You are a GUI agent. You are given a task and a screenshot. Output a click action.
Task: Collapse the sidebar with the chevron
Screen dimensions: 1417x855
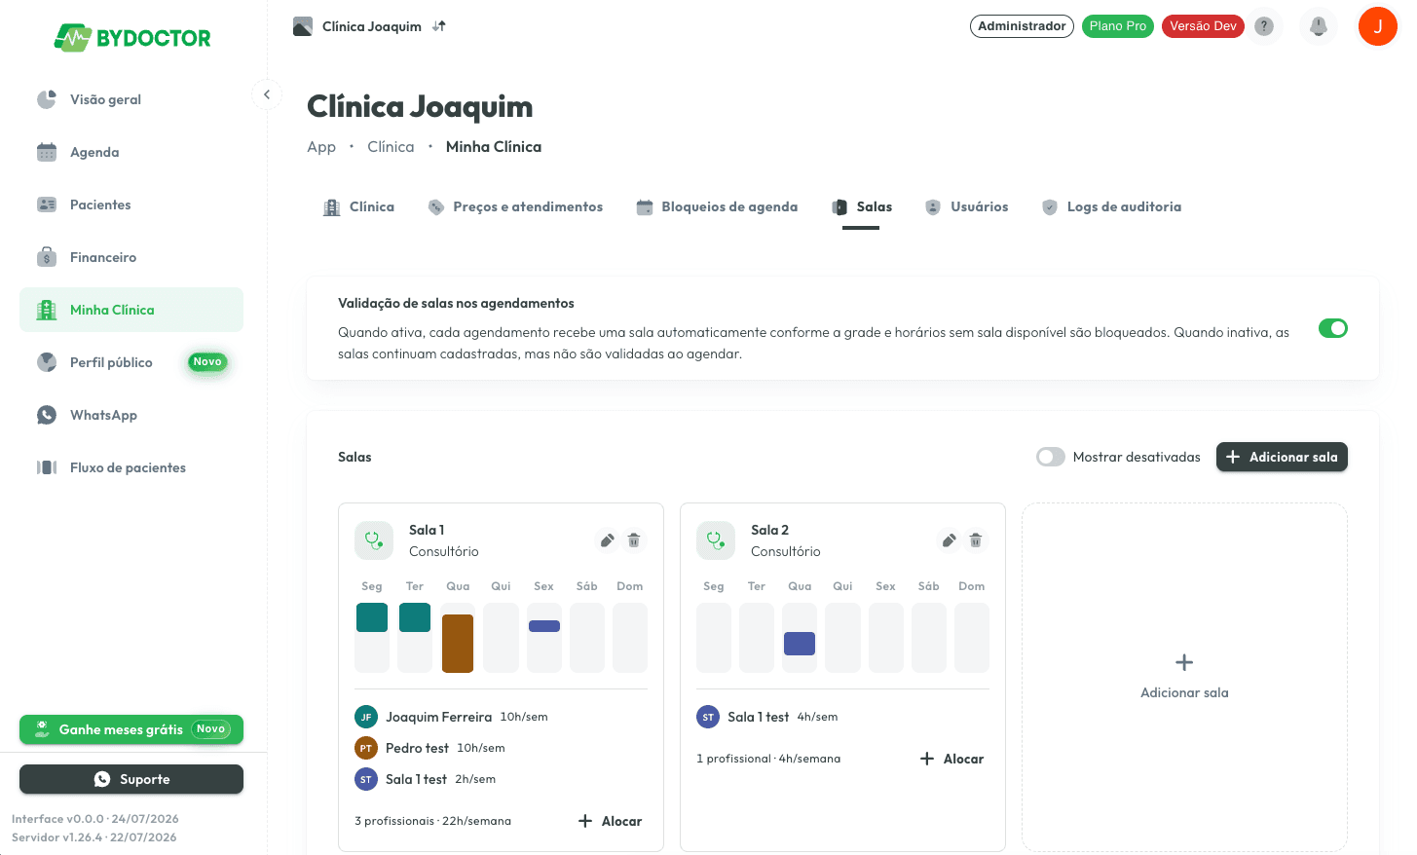click(x=267, y=94)
